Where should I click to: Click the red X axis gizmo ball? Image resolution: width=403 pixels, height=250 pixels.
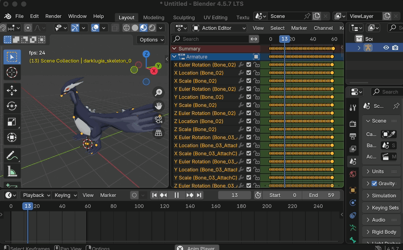tap(154, 71)
